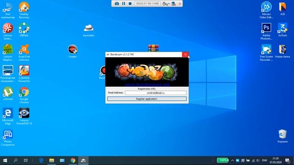This screenshot has width=294, height=165.
Task: Select the Phone Companion desktop icon
Action: (x=8, y=137)
